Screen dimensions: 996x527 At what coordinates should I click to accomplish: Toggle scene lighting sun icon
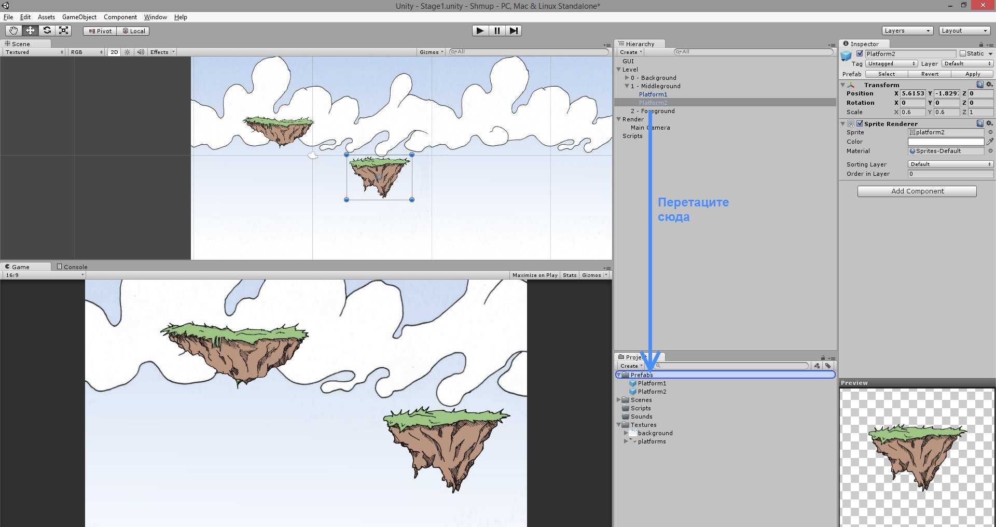128,52
